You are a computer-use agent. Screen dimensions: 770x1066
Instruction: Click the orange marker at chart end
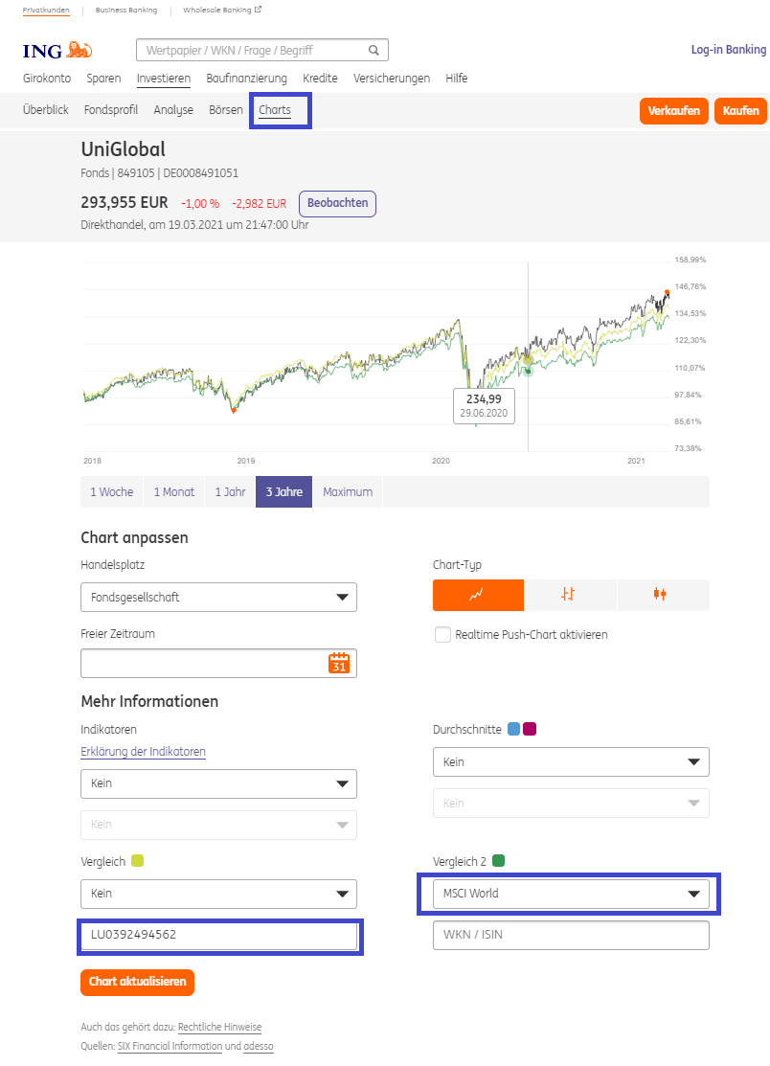668,292
